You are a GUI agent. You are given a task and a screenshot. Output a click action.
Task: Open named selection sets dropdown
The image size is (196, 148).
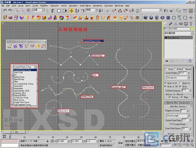[x=160, y=10]
